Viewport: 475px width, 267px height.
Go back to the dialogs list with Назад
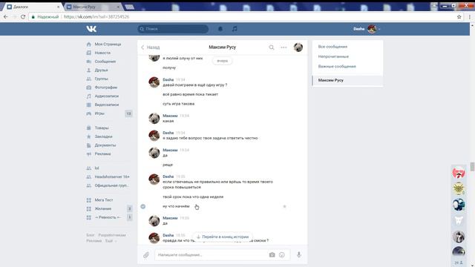coord(150,47)
